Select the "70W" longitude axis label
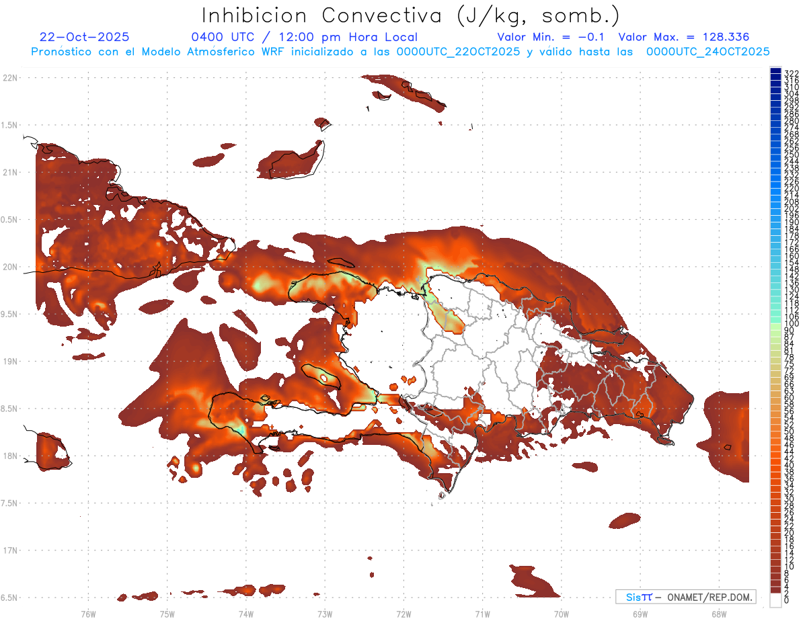Image resolution: width=807 pixels, height=623 pixels. [562, 613]
